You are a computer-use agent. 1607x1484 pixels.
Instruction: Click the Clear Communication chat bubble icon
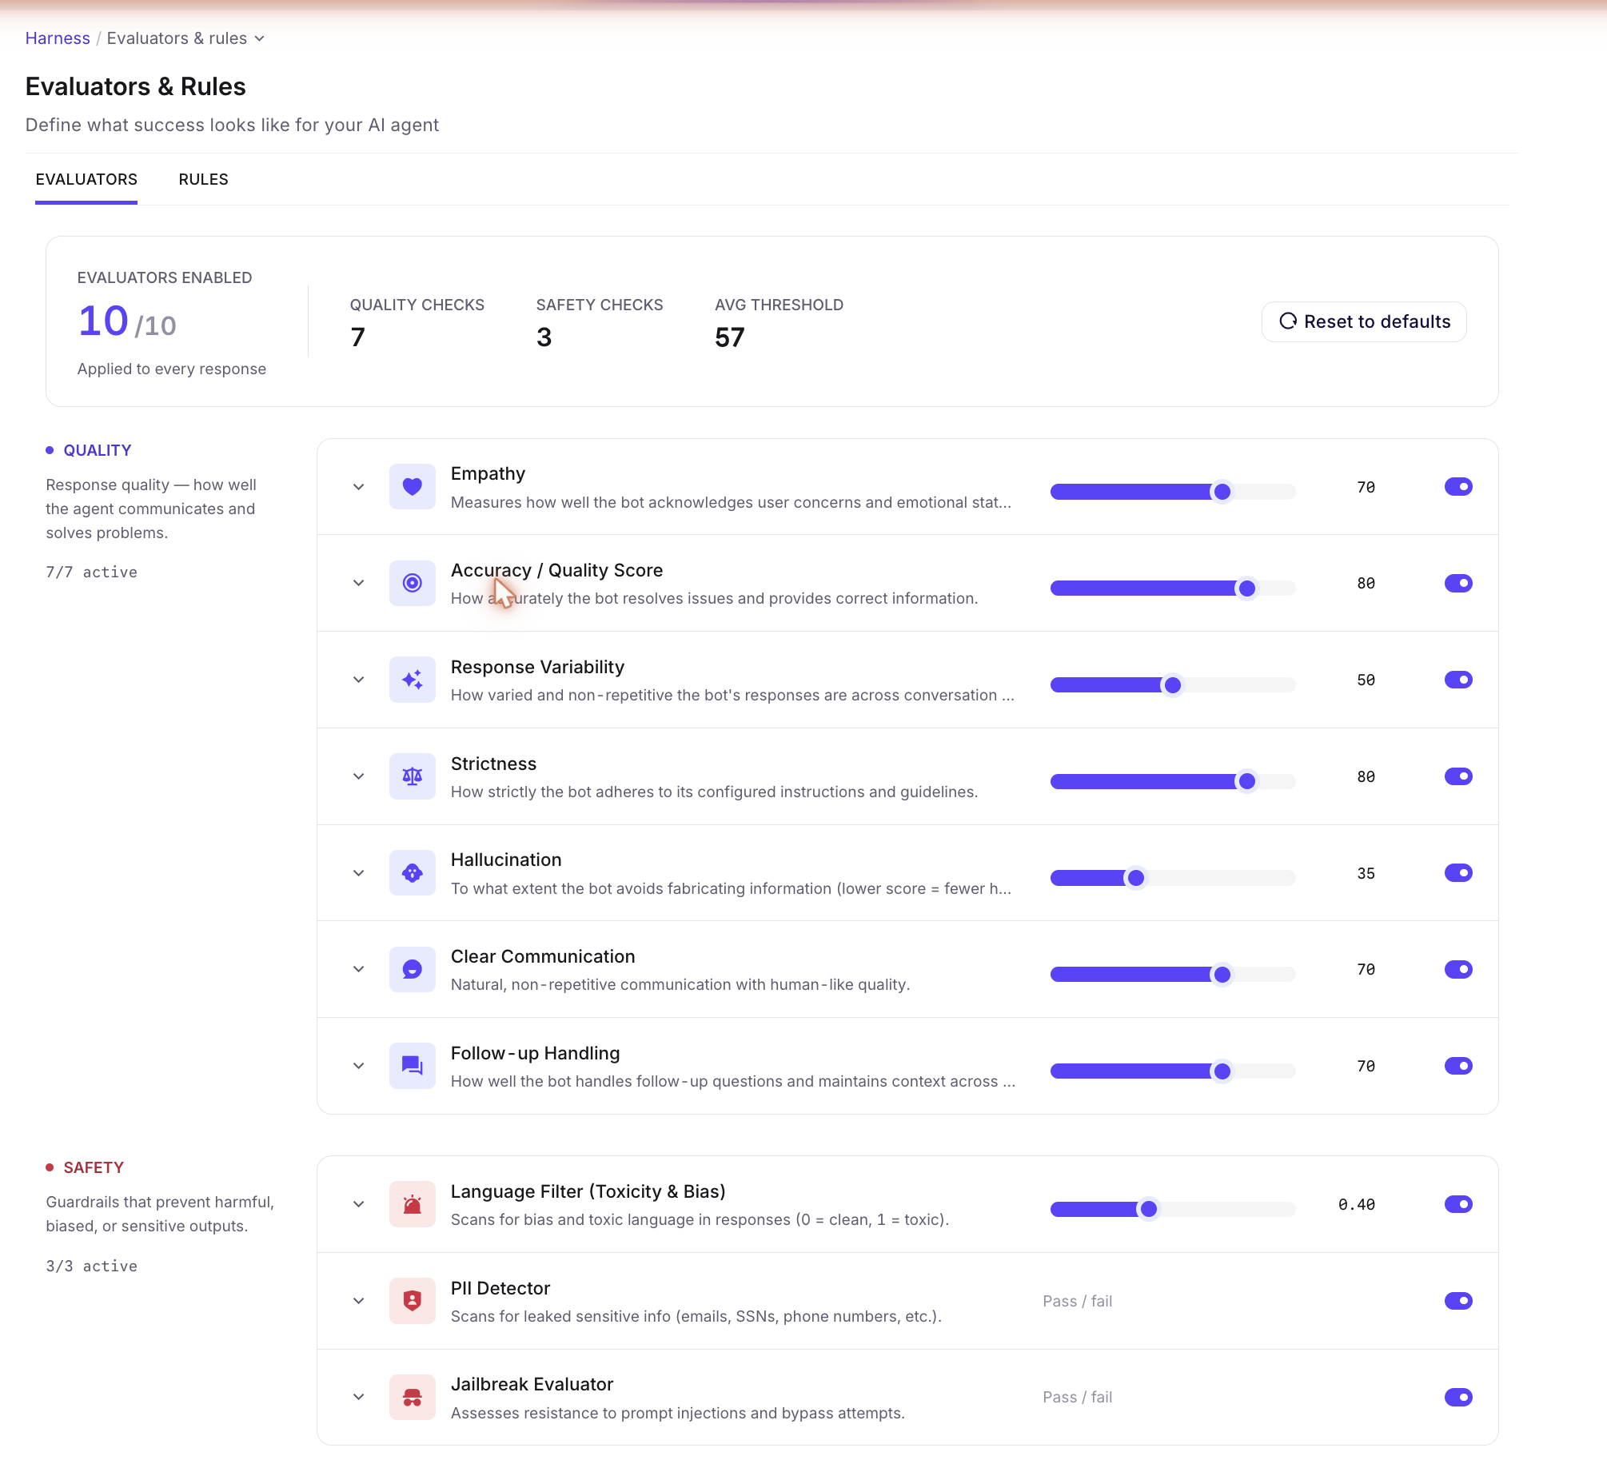click(412, 969)
